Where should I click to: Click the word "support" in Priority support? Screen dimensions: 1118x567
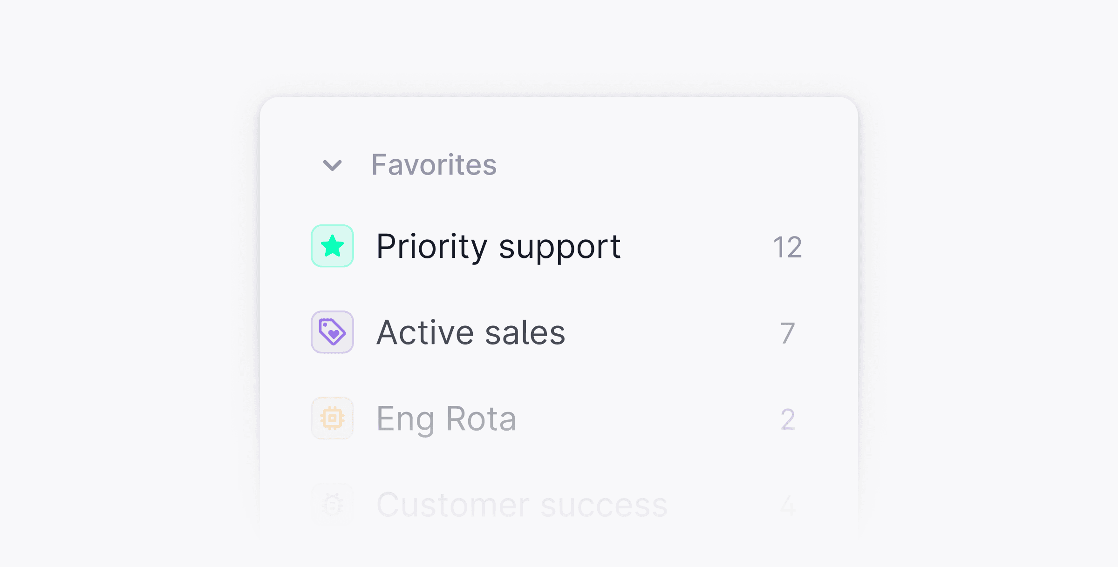[x=559, y=246]
